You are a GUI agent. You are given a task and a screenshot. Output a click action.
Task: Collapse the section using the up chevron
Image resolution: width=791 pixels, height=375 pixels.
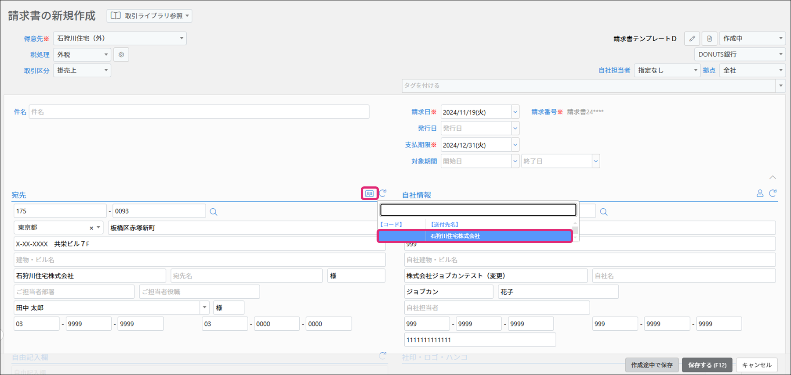point(773,178)
